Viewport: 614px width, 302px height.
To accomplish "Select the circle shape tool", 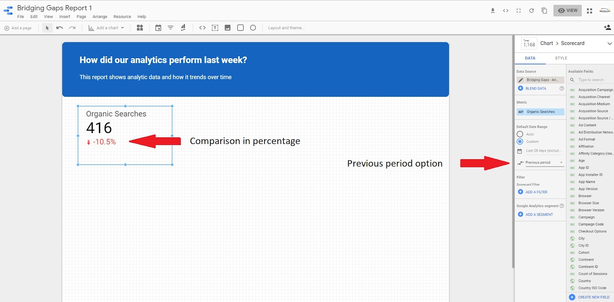I will tap(253, 28).
